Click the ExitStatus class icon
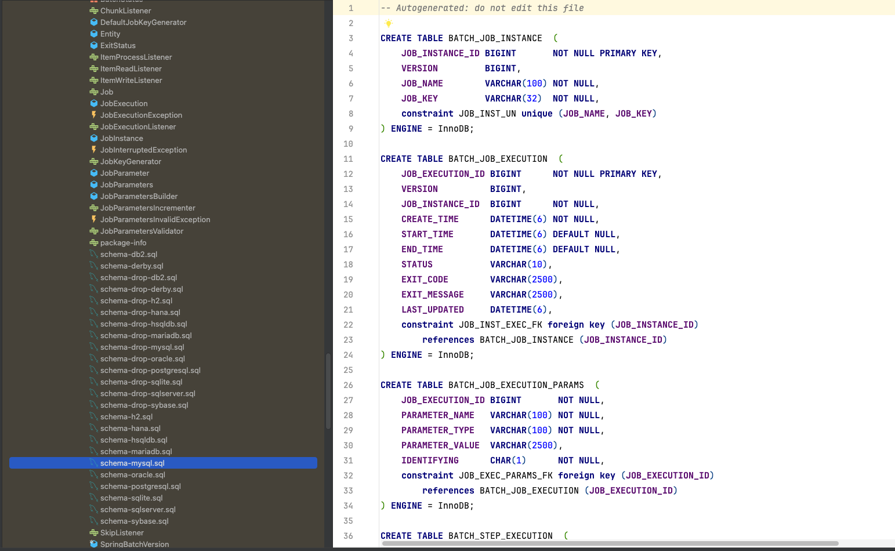Image resolution: width=895 pixels, height=551 pixels. point(94,45)
